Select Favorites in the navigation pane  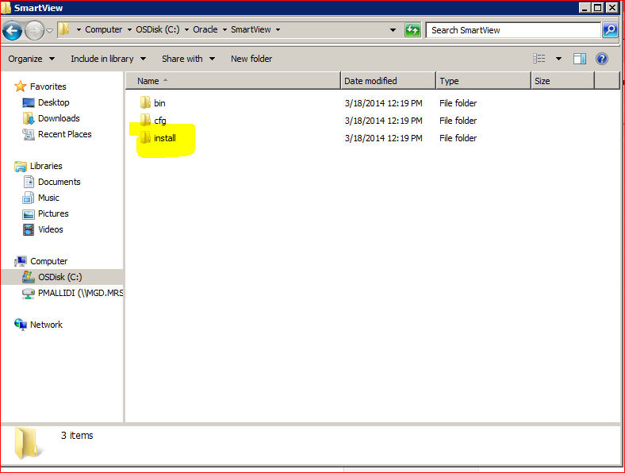pos(48,87)
